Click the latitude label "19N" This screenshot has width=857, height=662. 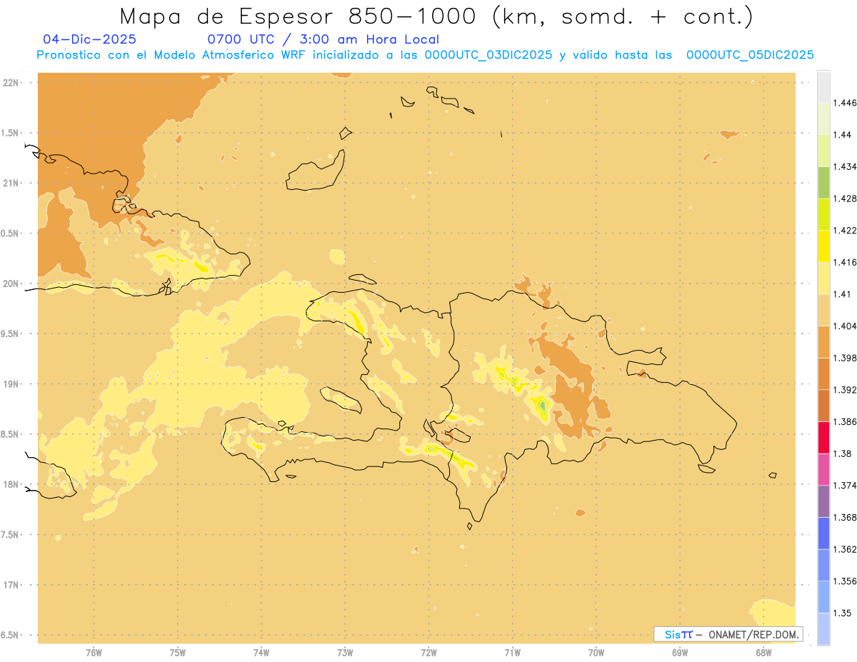tap(11, 384)
